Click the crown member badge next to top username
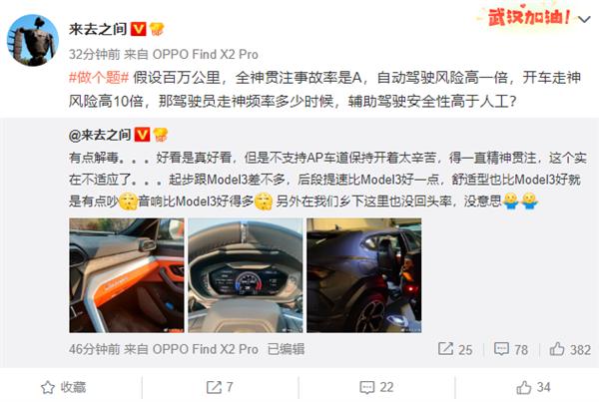The height and width of the screenshot is (402, 599). pos(157,29)
